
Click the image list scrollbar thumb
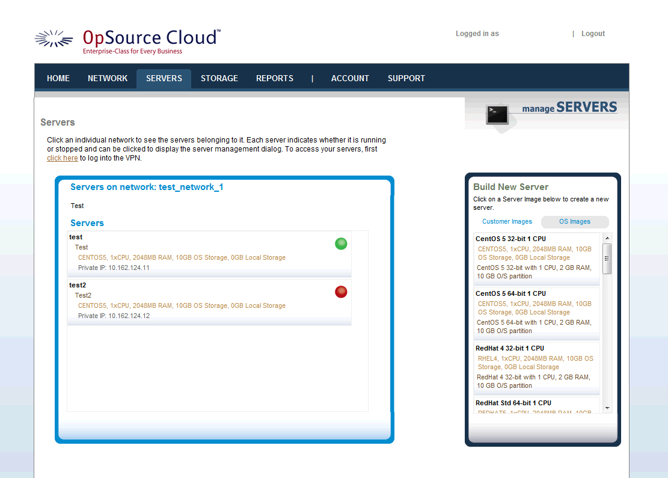[x=607, y=259]
